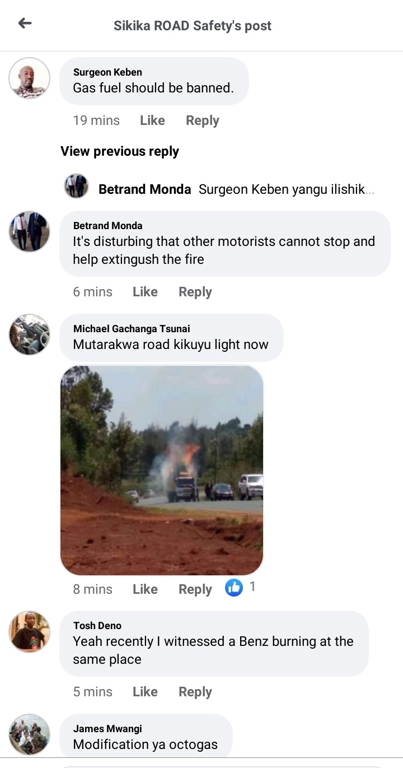Tap Betrand Monda's small reply avatar
The height and width of the screenshot is (768, 403).
click(76, 186)
